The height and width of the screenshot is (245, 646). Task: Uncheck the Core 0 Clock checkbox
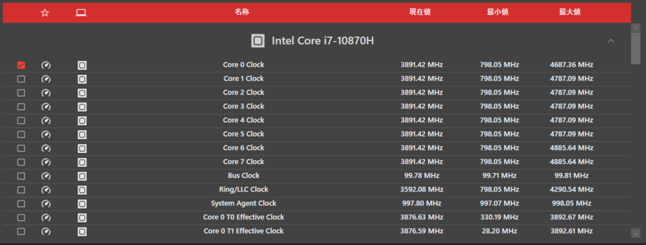[x=21, y=66]
